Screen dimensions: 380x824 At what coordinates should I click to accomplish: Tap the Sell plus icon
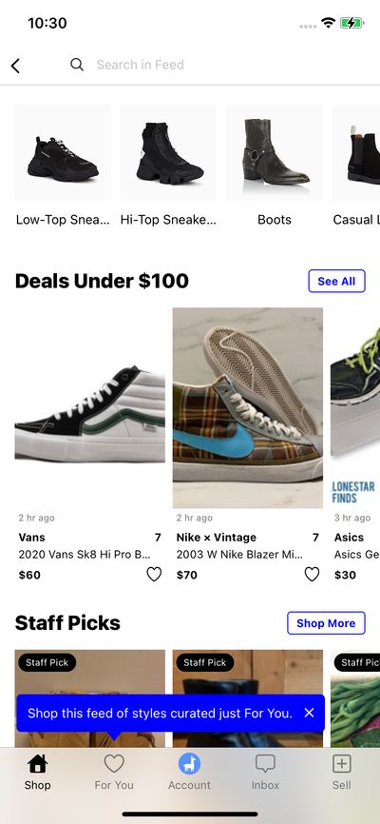[x=342, y=763]
